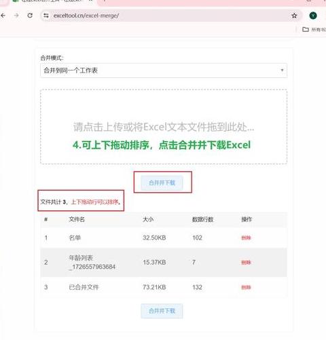Click the 文件名 column header

(77, 219)
